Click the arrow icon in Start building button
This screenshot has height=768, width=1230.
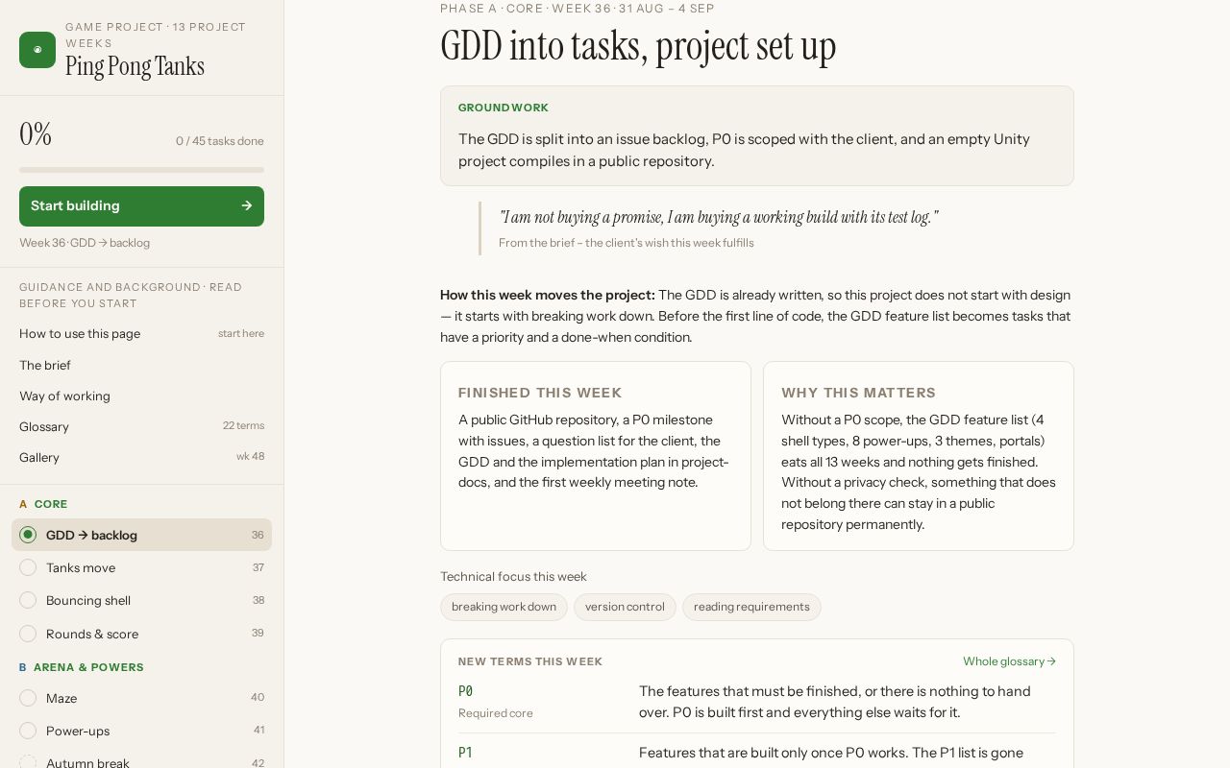pyautogui.click(x=247, y=205)
